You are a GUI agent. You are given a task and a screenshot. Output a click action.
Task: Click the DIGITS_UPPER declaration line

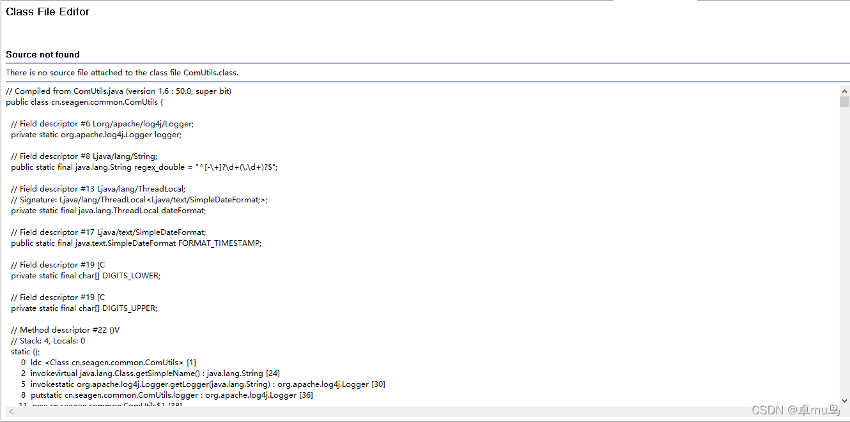[x=84, y=308]
